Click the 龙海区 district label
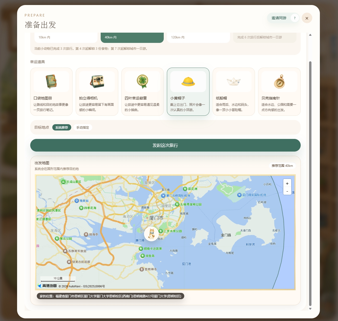338x321 pixels. click(x=55, y=230)
